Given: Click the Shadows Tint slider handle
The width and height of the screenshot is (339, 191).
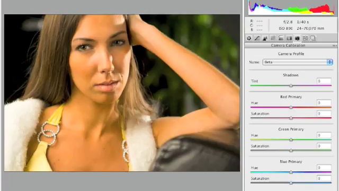Looking at the screenshot, I should coord(291,86).
